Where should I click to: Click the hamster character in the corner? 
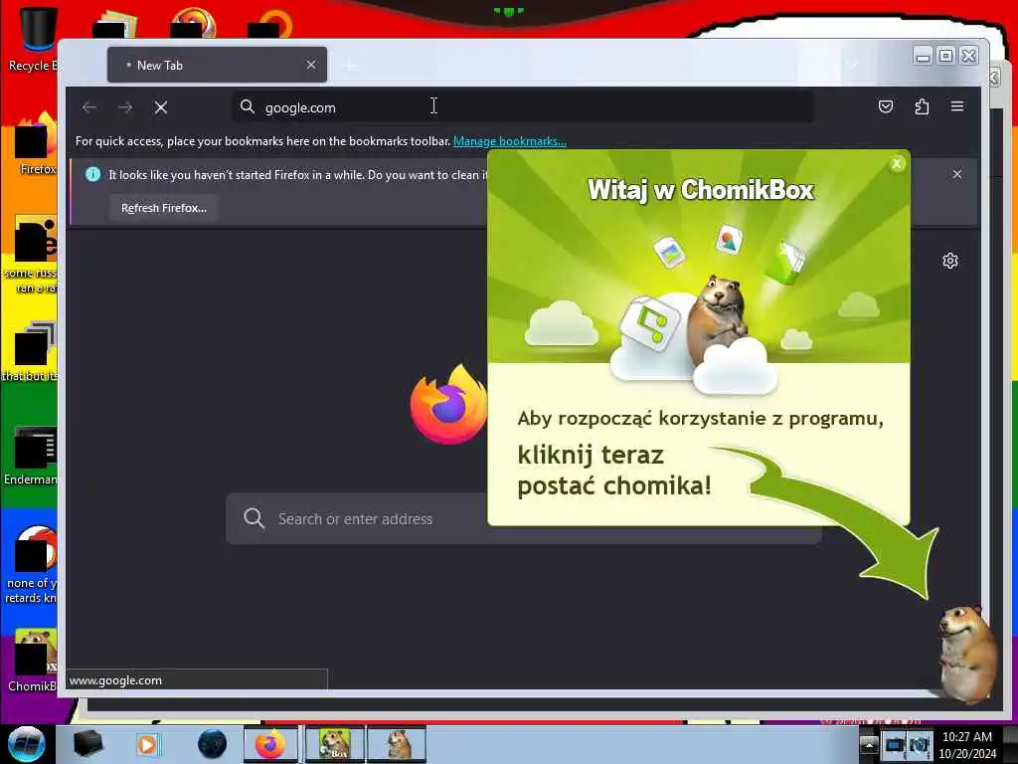coord(967,653)
